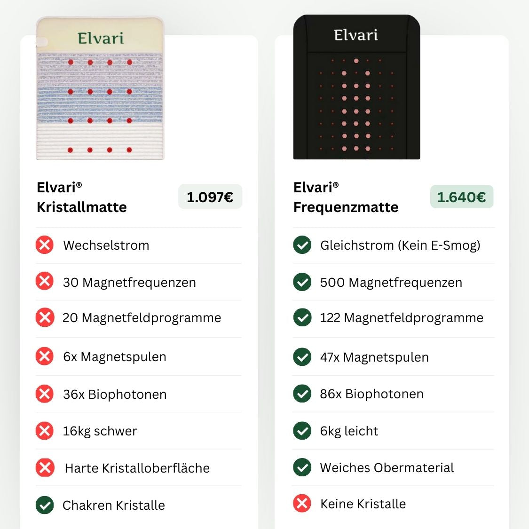529x529 pixels.
Task: Click the X icon beside 36x Biophotonen
Action: coord(44,394)
